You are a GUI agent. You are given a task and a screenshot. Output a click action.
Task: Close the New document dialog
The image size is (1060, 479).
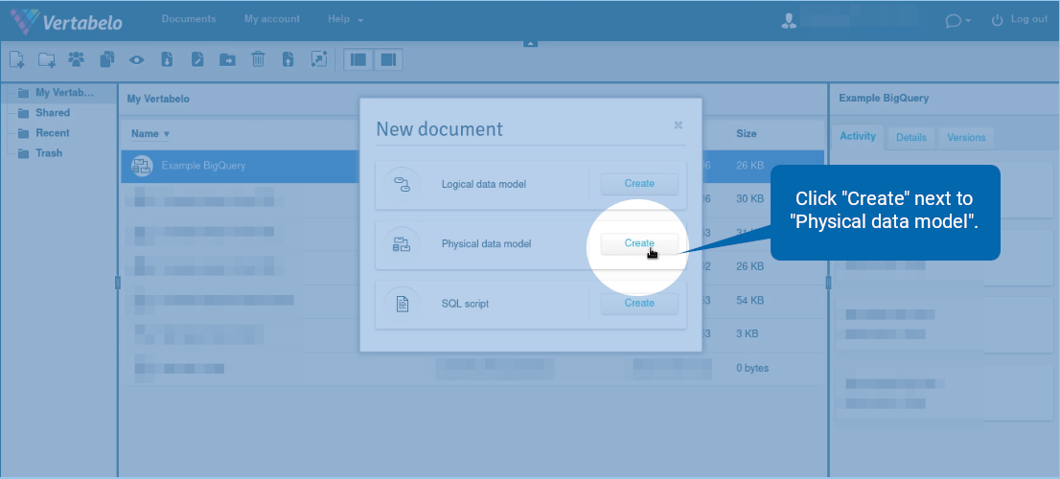(x=678, y=125)
